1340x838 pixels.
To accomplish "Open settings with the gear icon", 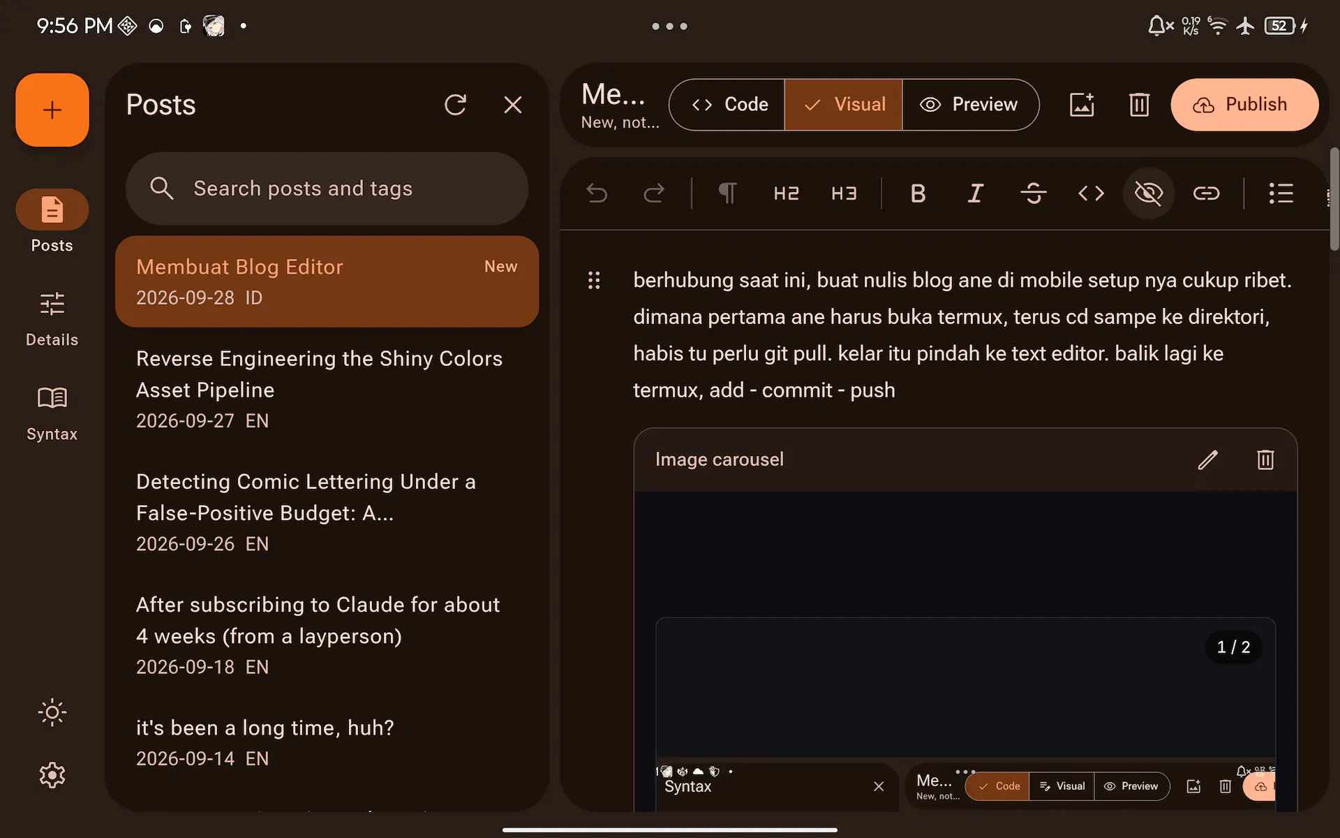I will point(52,775).
